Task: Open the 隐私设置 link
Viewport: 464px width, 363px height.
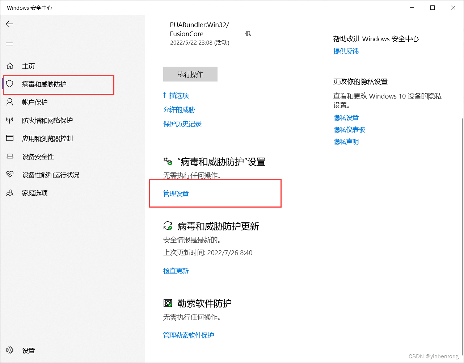Action: coord(346,117)
